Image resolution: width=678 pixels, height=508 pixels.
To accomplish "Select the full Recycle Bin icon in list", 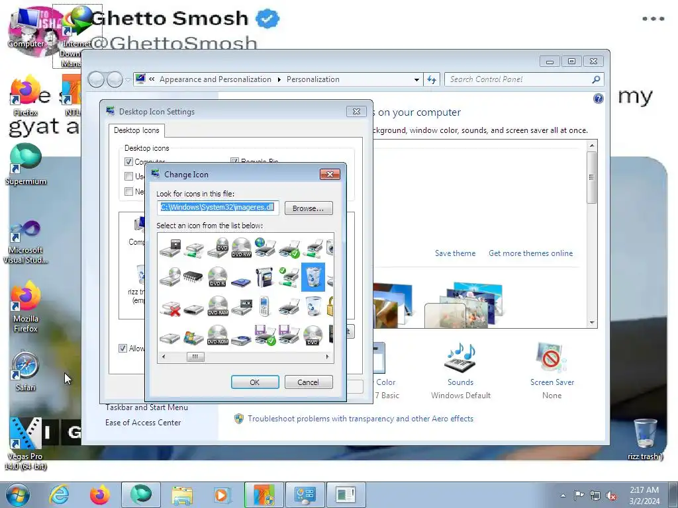I will tap(313, 277).
